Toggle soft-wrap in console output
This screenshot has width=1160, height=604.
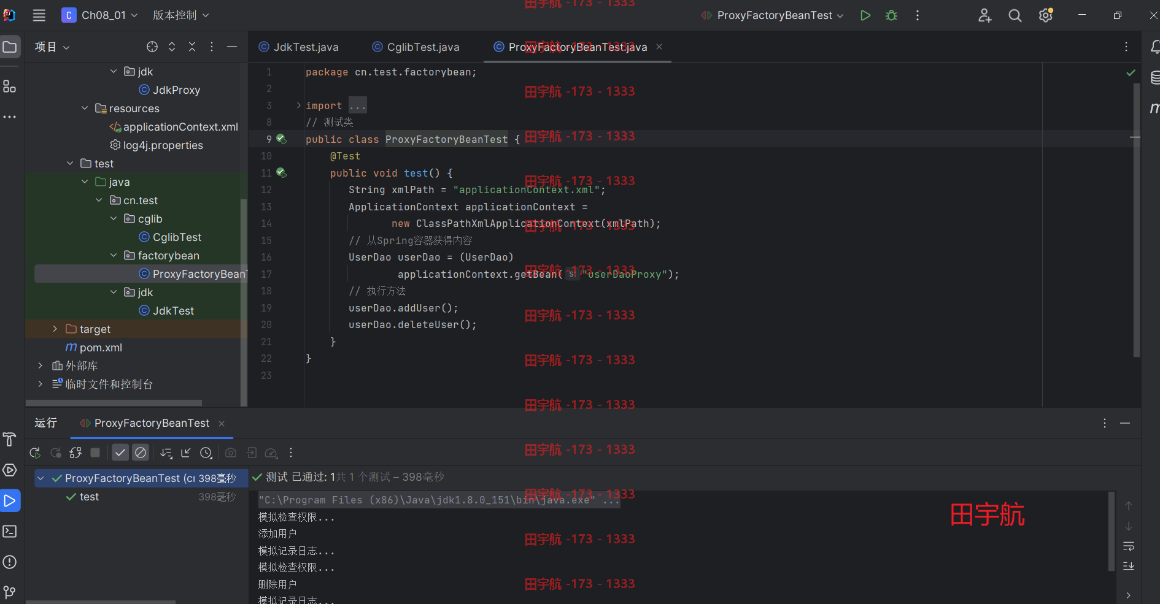pos(1129,546)
